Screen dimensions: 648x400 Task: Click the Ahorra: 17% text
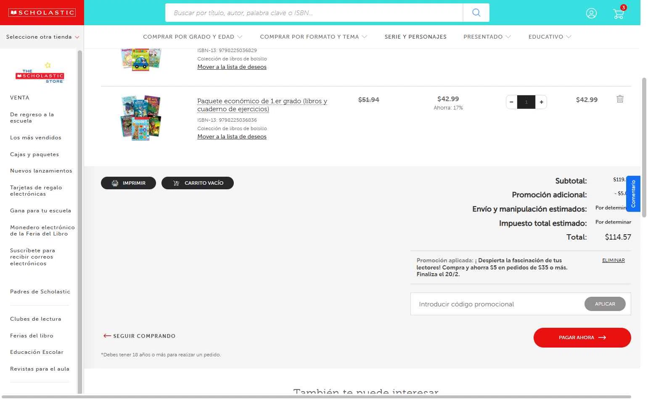point(448,108)
